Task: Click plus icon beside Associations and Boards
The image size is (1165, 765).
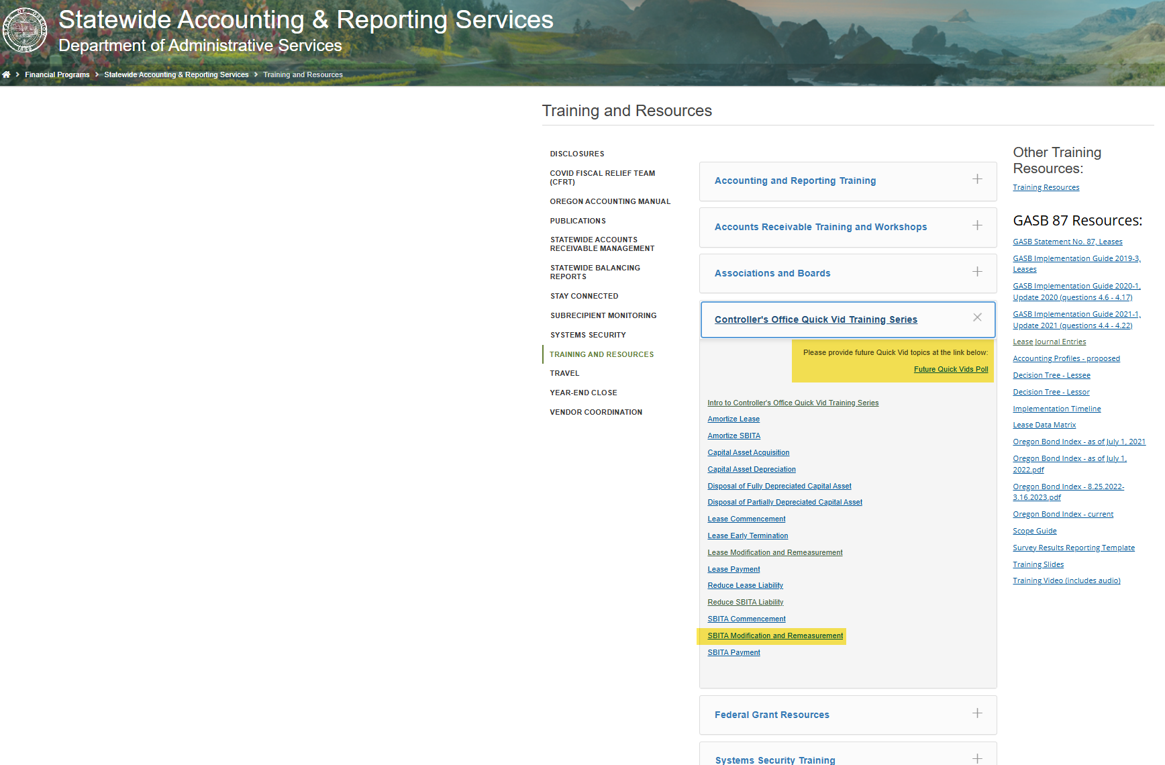Action: point(977,272)
